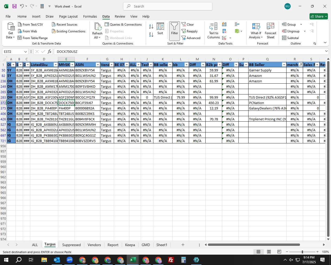Viewport: 331px width, 265px height.
Task: Open File Explorer from the taskbar
Action: (44, 260)
